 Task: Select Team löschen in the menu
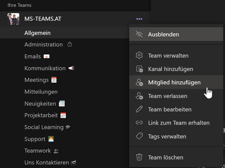tap(176, 157)
